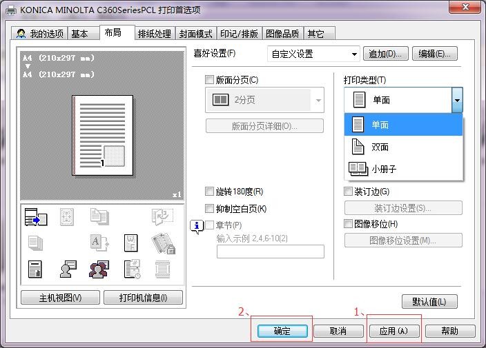Toggle the 旋转180度 checkbox
Image resolution: width=486 pixels, height=348 pixels.
[211, 192]
